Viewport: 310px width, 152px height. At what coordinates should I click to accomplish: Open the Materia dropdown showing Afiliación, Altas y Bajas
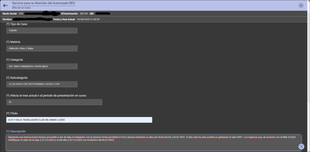pyautogui.click(x=42, y=48)
